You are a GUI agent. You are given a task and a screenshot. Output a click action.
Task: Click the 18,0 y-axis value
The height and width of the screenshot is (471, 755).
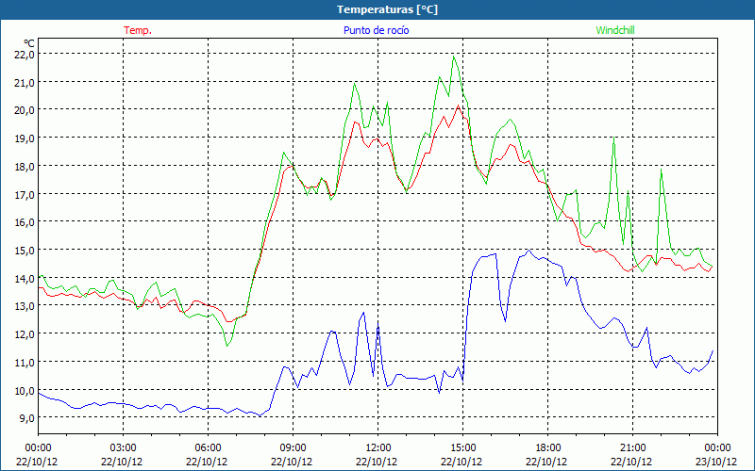pos(25,167)
